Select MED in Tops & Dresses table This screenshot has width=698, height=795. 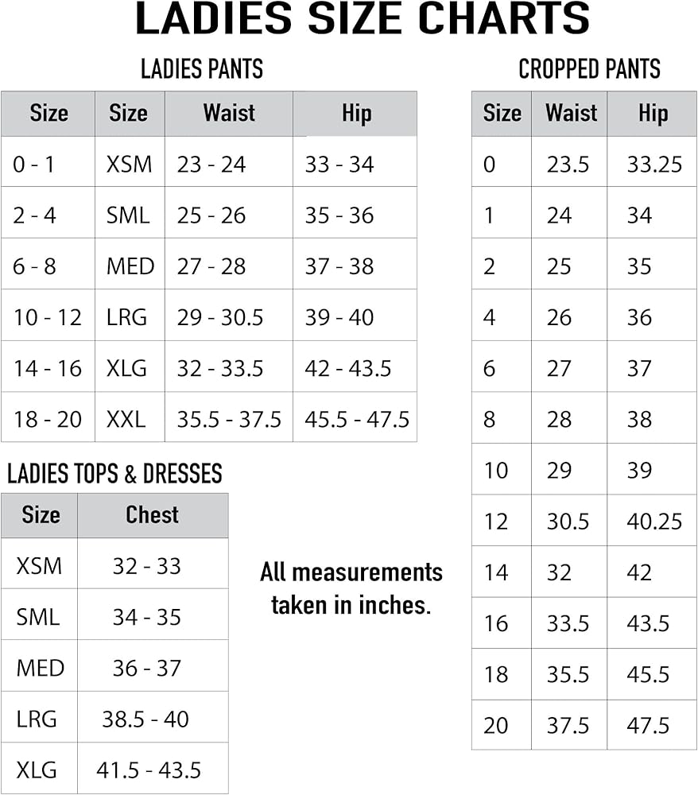(x=40, y=668)
